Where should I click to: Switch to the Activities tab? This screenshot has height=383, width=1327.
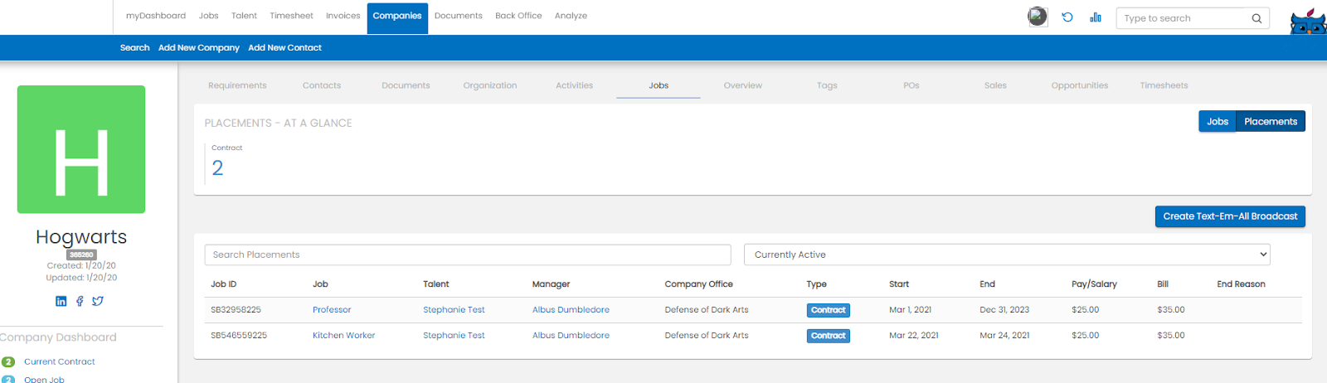point(574,85)
